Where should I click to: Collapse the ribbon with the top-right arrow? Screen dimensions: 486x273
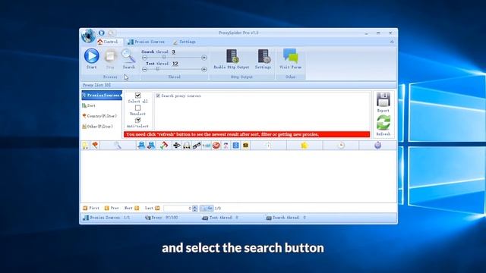coord(392,42)
